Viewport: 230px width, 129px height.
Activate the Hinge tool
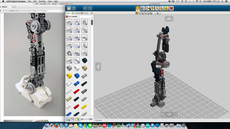pos(147,8)
